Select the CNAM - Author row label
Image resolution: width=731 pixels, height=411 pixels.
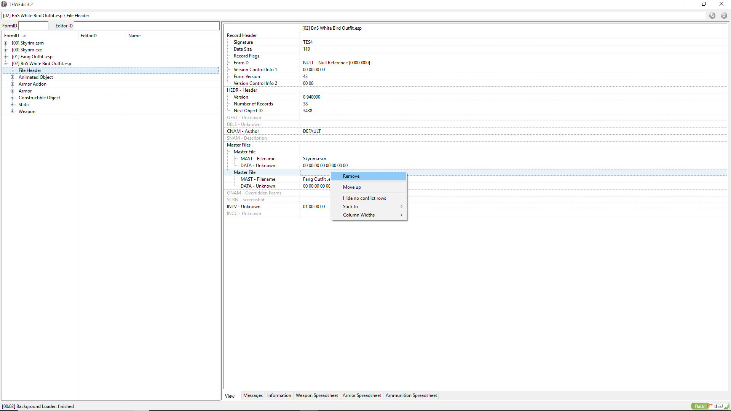[243, 131]
